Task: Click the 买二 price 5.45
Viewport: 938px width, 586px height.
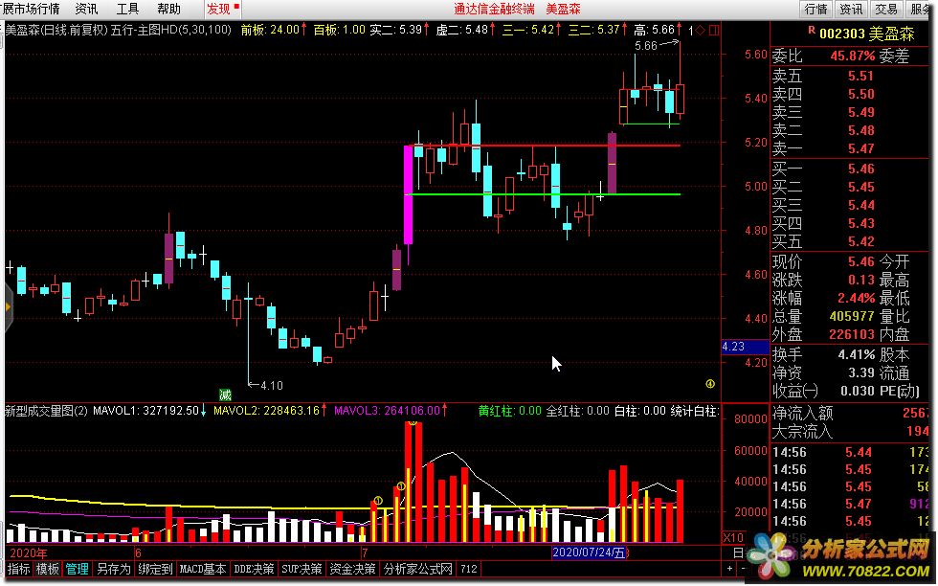Action: click(x=860, y=187)
